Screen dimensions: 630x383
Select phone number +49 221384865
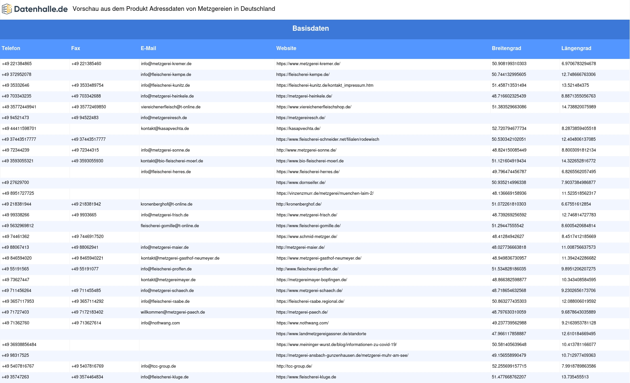tap(17, 64)
